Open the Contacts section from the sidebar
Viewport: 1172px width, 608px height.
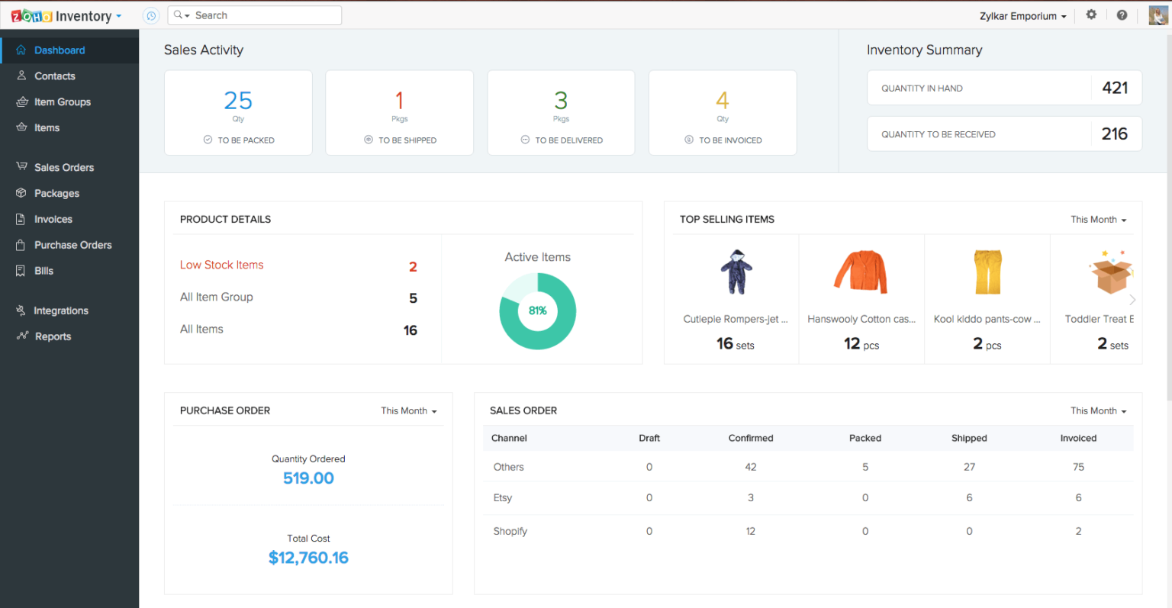pyautogui.click(x=54, y=76)
